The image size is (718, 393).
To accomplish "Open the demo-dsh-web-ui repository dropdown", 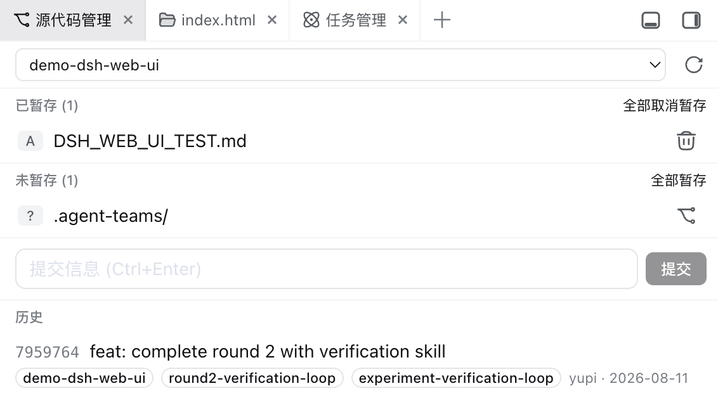I will click(x=340, y=65).
